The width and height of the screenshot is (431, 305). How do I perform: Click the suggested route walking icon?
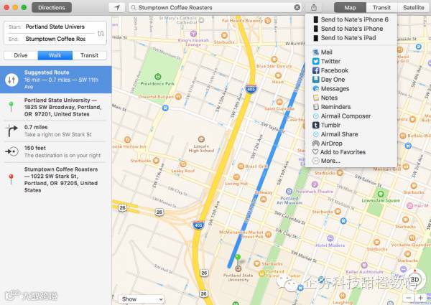(x=11, y=80)
